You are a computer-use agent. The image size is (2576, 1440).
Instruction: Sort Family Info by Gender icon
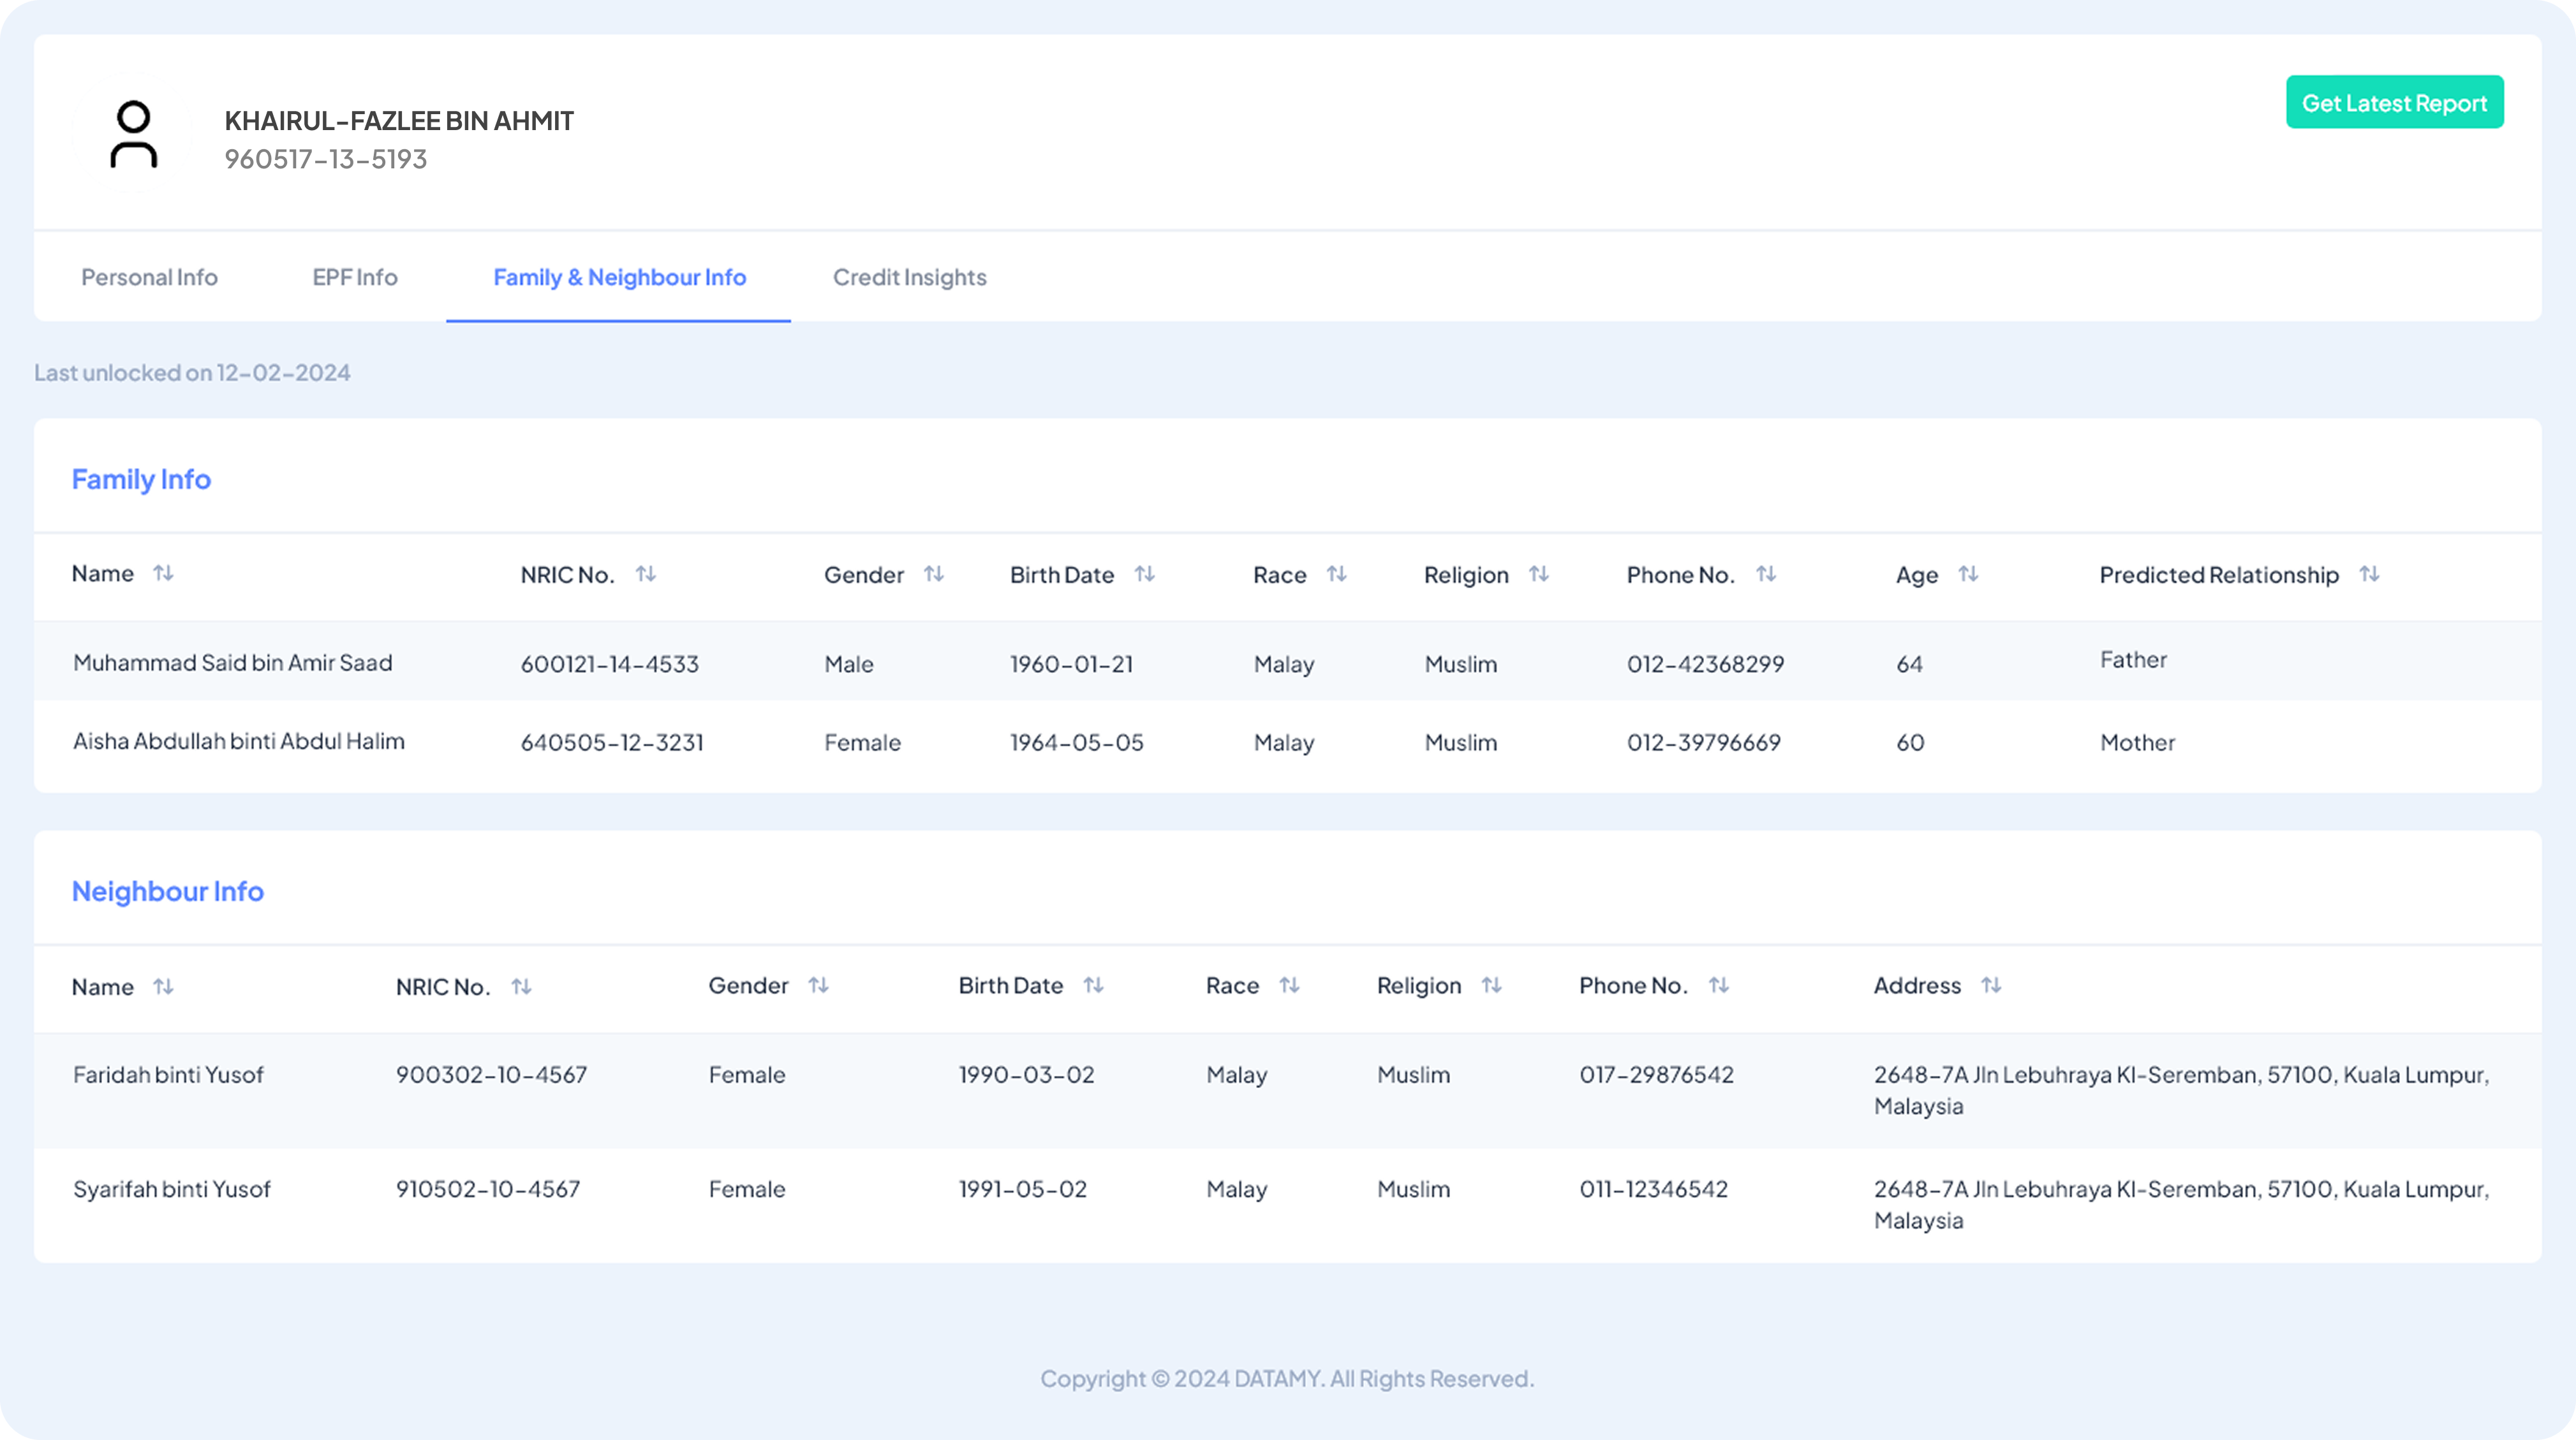click(934, 574)
